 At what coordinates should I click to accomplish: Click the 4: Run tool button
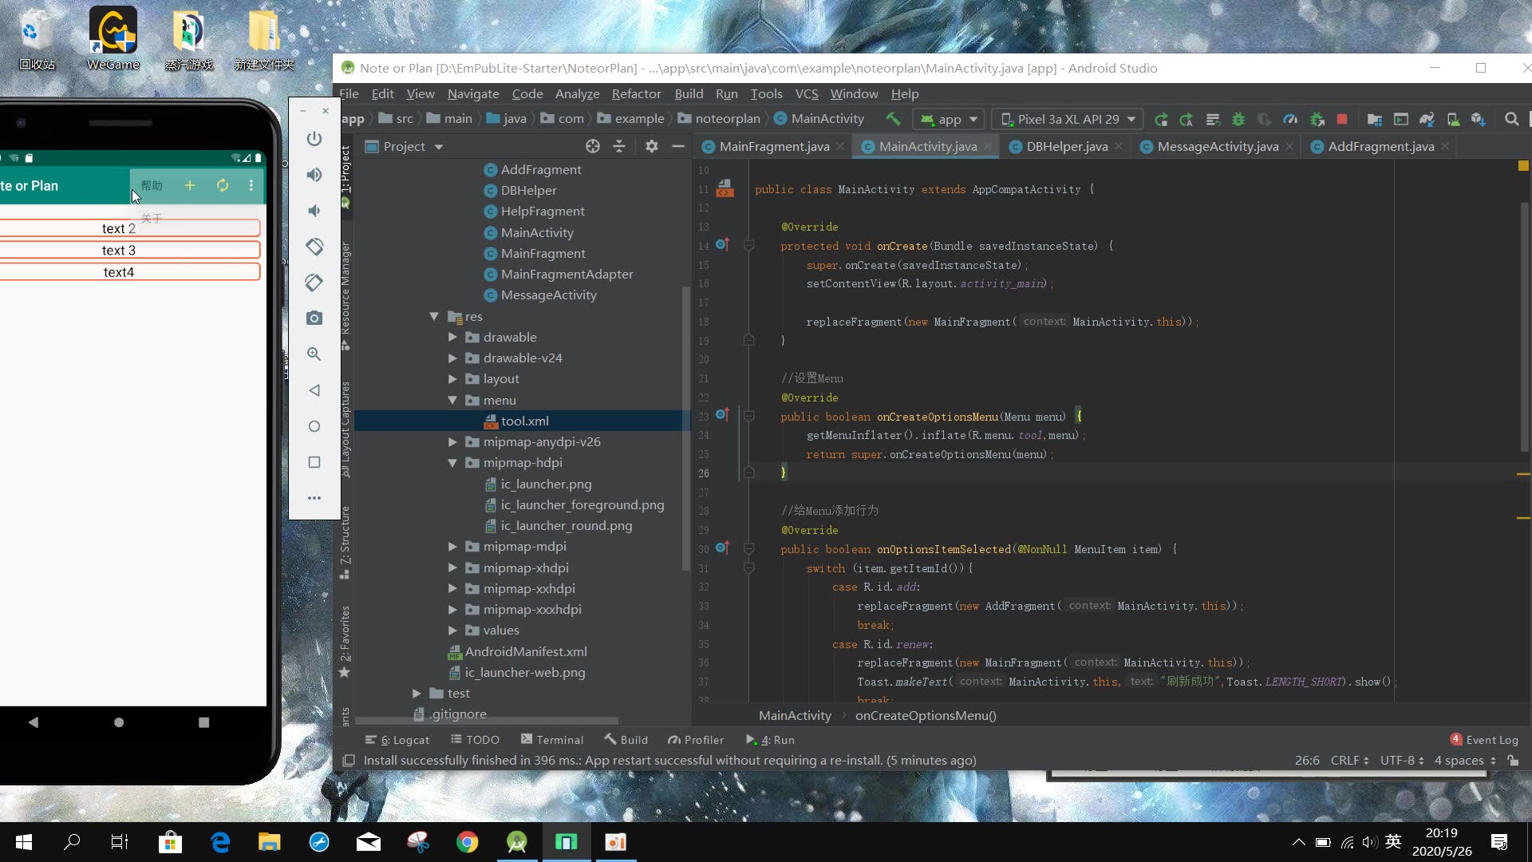(770, 740)
